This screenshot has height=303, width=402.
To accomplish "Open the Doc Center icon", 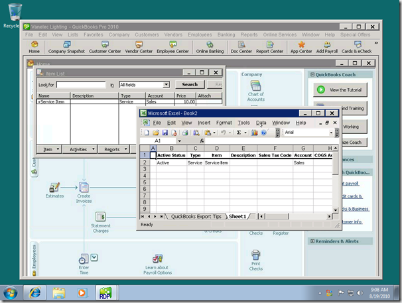I will [x=241, y=47].
